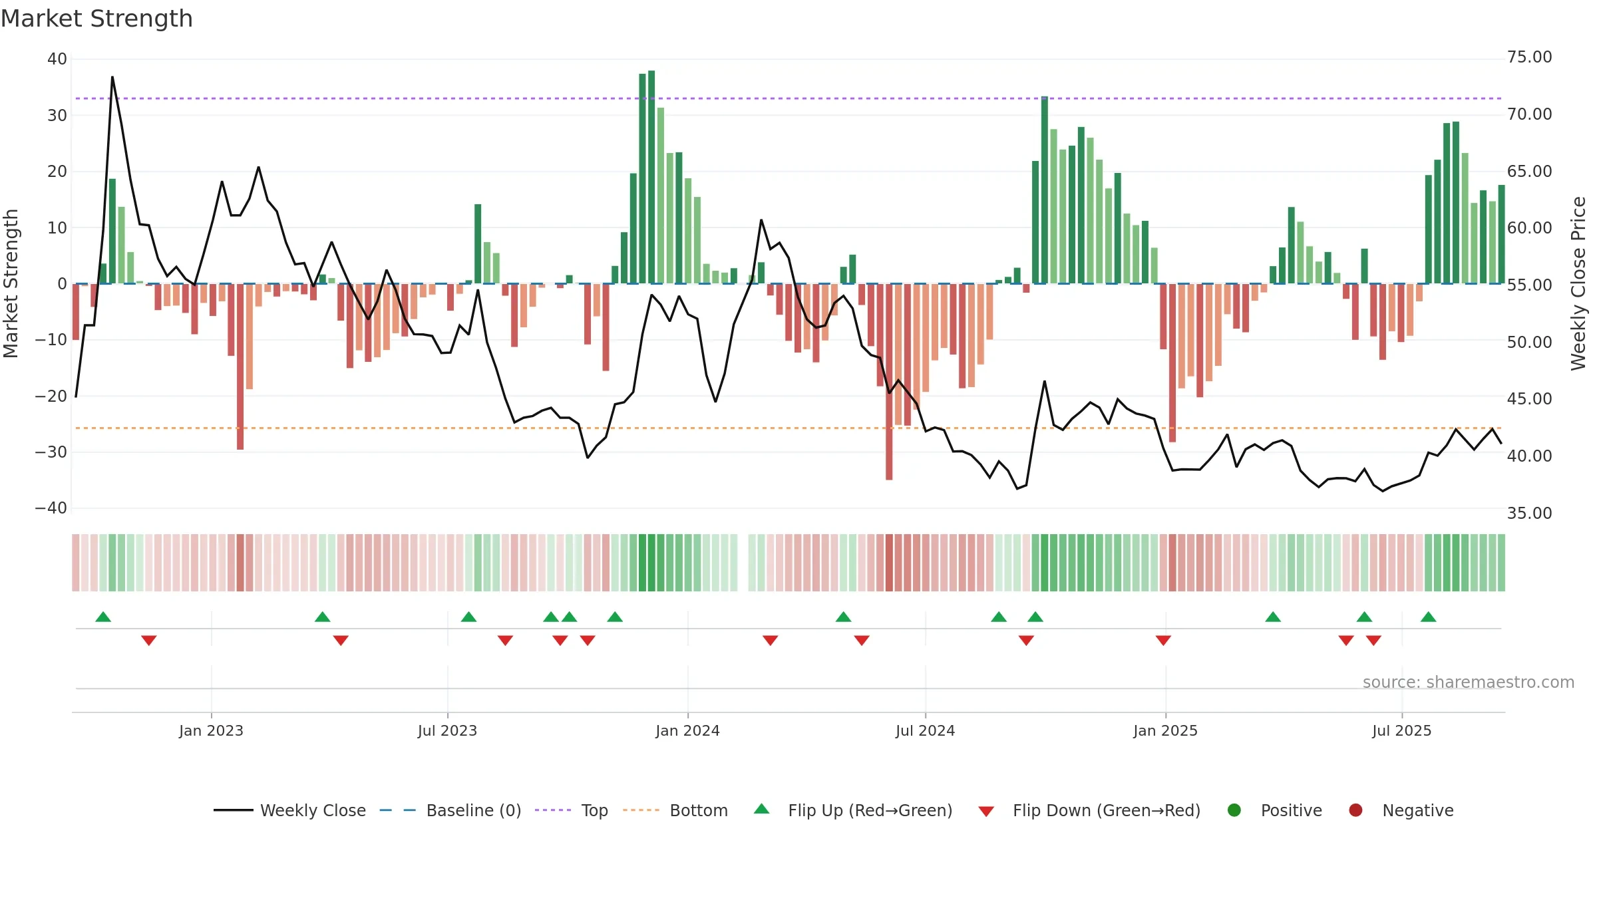Click the 75.00 right axis price label
The width and height of the screenshot is (1597, 898).
pyautogui.click(x=1529, y=57)
